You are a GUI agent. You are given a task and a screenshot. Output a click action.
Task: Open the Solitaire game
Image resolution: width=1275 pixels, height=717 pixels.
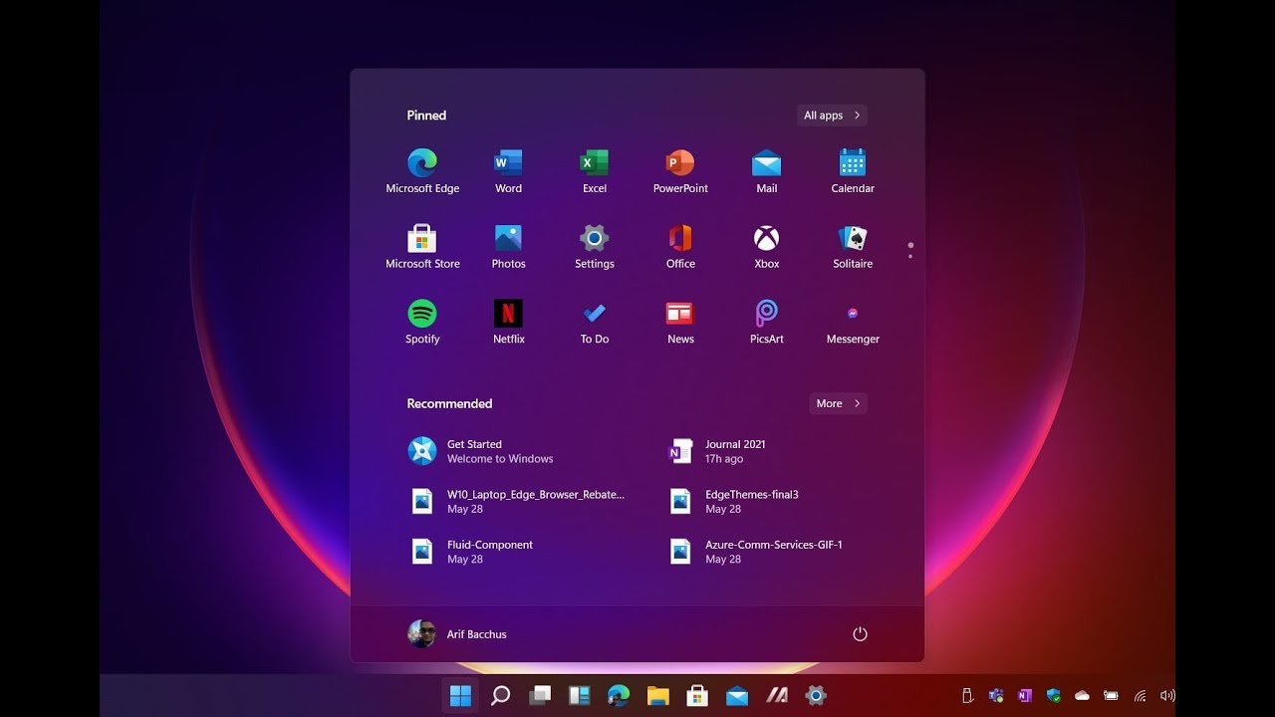(x=853, y=247)
